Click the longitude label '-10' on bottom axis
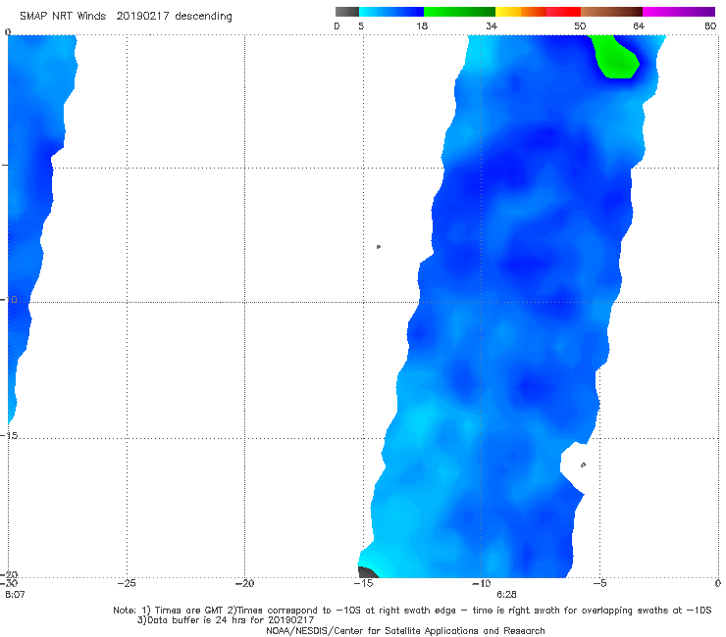726x637 pixels. 481,583
